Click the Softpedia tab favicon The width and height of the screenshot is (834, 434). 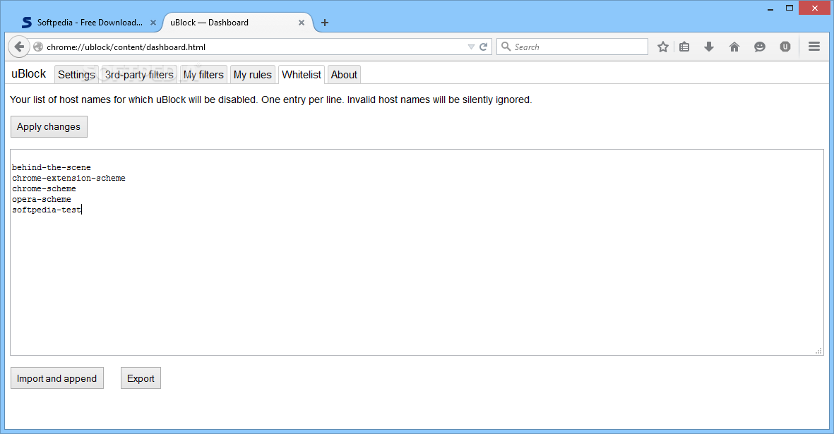27,23
